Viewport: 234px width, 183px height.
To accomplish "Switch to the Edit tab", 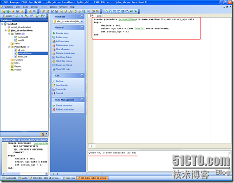I will [92, 15].
